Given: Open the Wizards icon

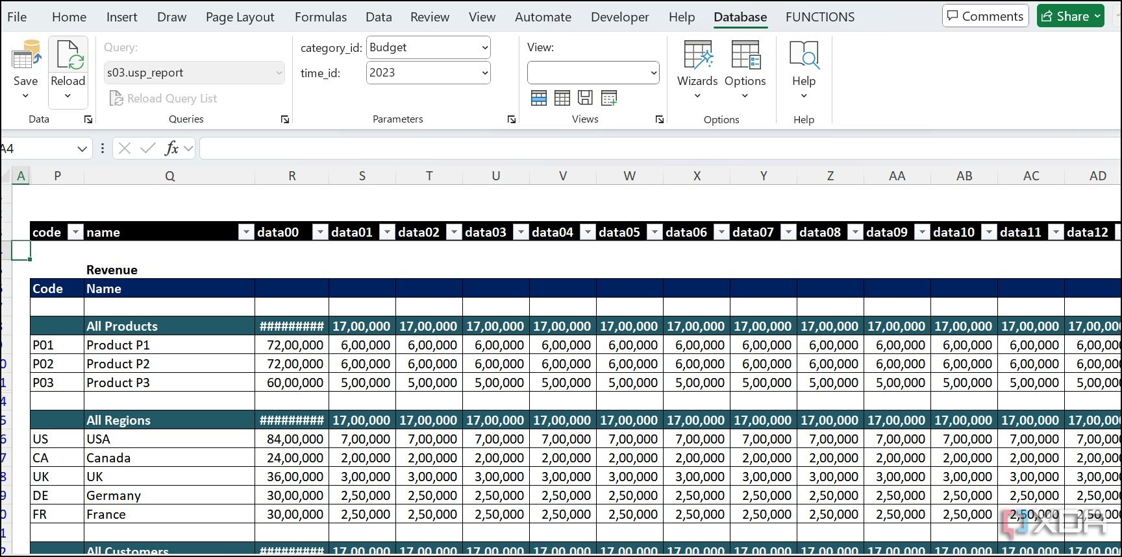Looking at the screenshot, I should coord(698,54).
